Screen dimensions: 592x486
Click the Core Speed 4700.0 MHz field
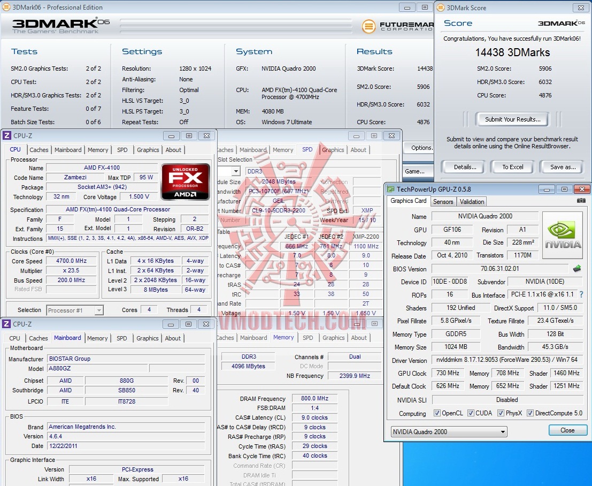click(71, 261)
